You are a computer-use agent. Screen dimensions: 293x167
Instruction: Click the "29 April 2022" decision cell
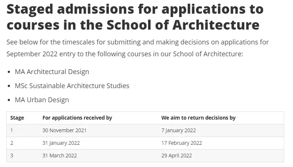(x=177, y=156)
